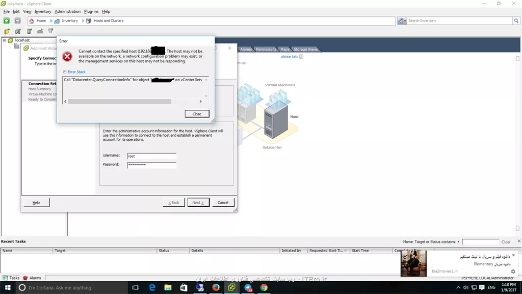Screen dimensions: 522x294
Task: Expand the system tray hidden icons chevron
Action: coord(458,287)
